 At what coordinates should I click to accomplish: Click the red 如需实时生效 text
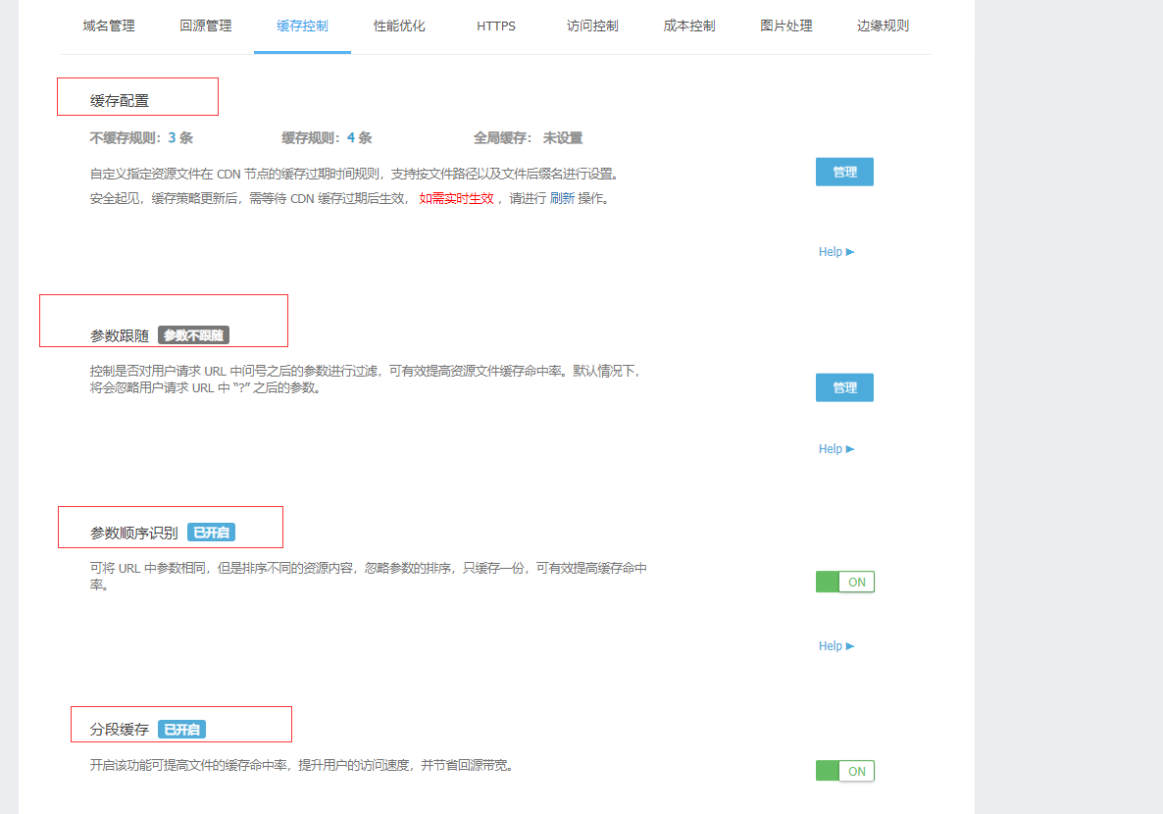(456, 198)
